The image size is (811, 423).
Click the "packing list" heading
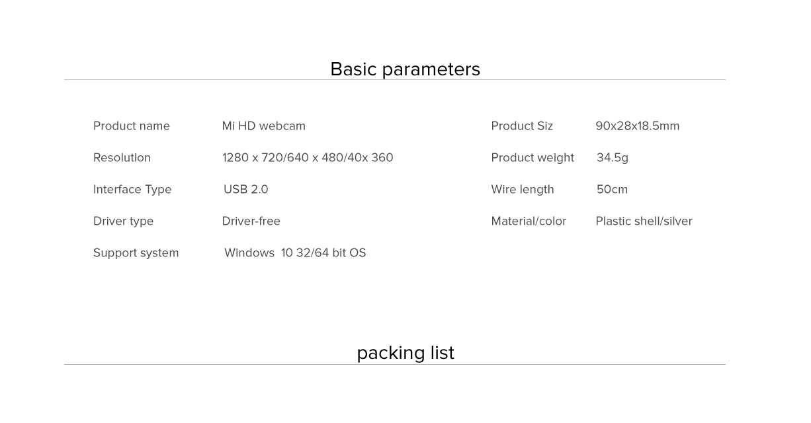[405, 353]
